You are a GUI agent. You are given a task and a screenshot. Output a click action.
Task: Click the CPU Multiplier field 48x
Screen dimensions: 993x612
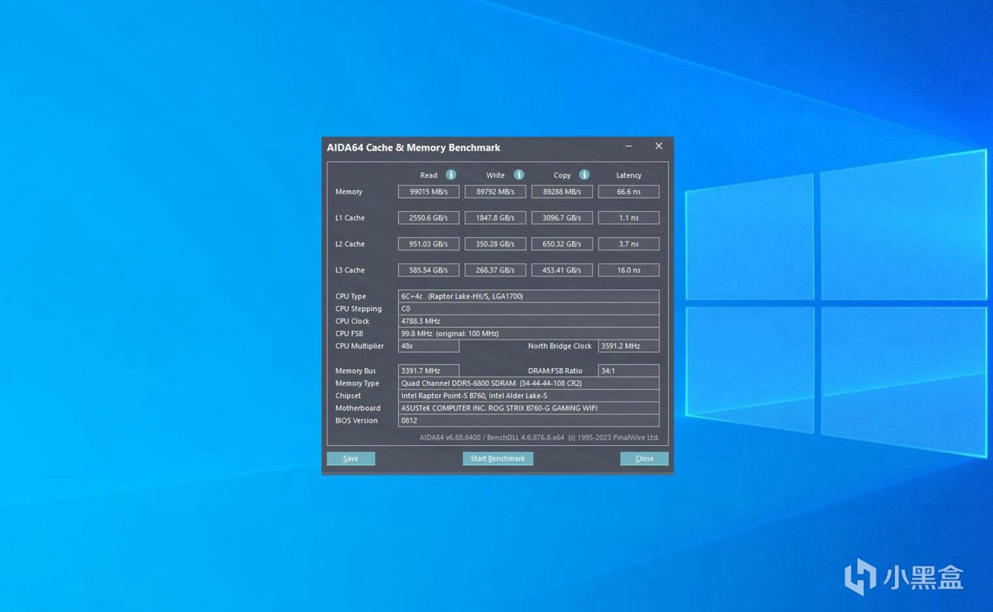[x=429, y=346]
